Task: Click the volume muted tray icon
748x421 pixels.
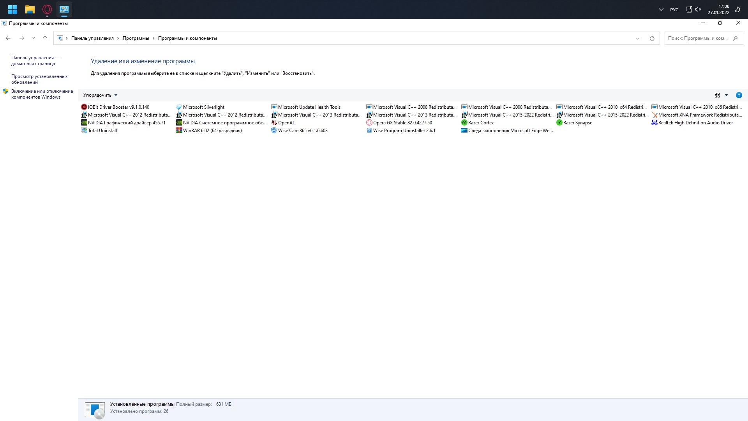Action: 698,9
